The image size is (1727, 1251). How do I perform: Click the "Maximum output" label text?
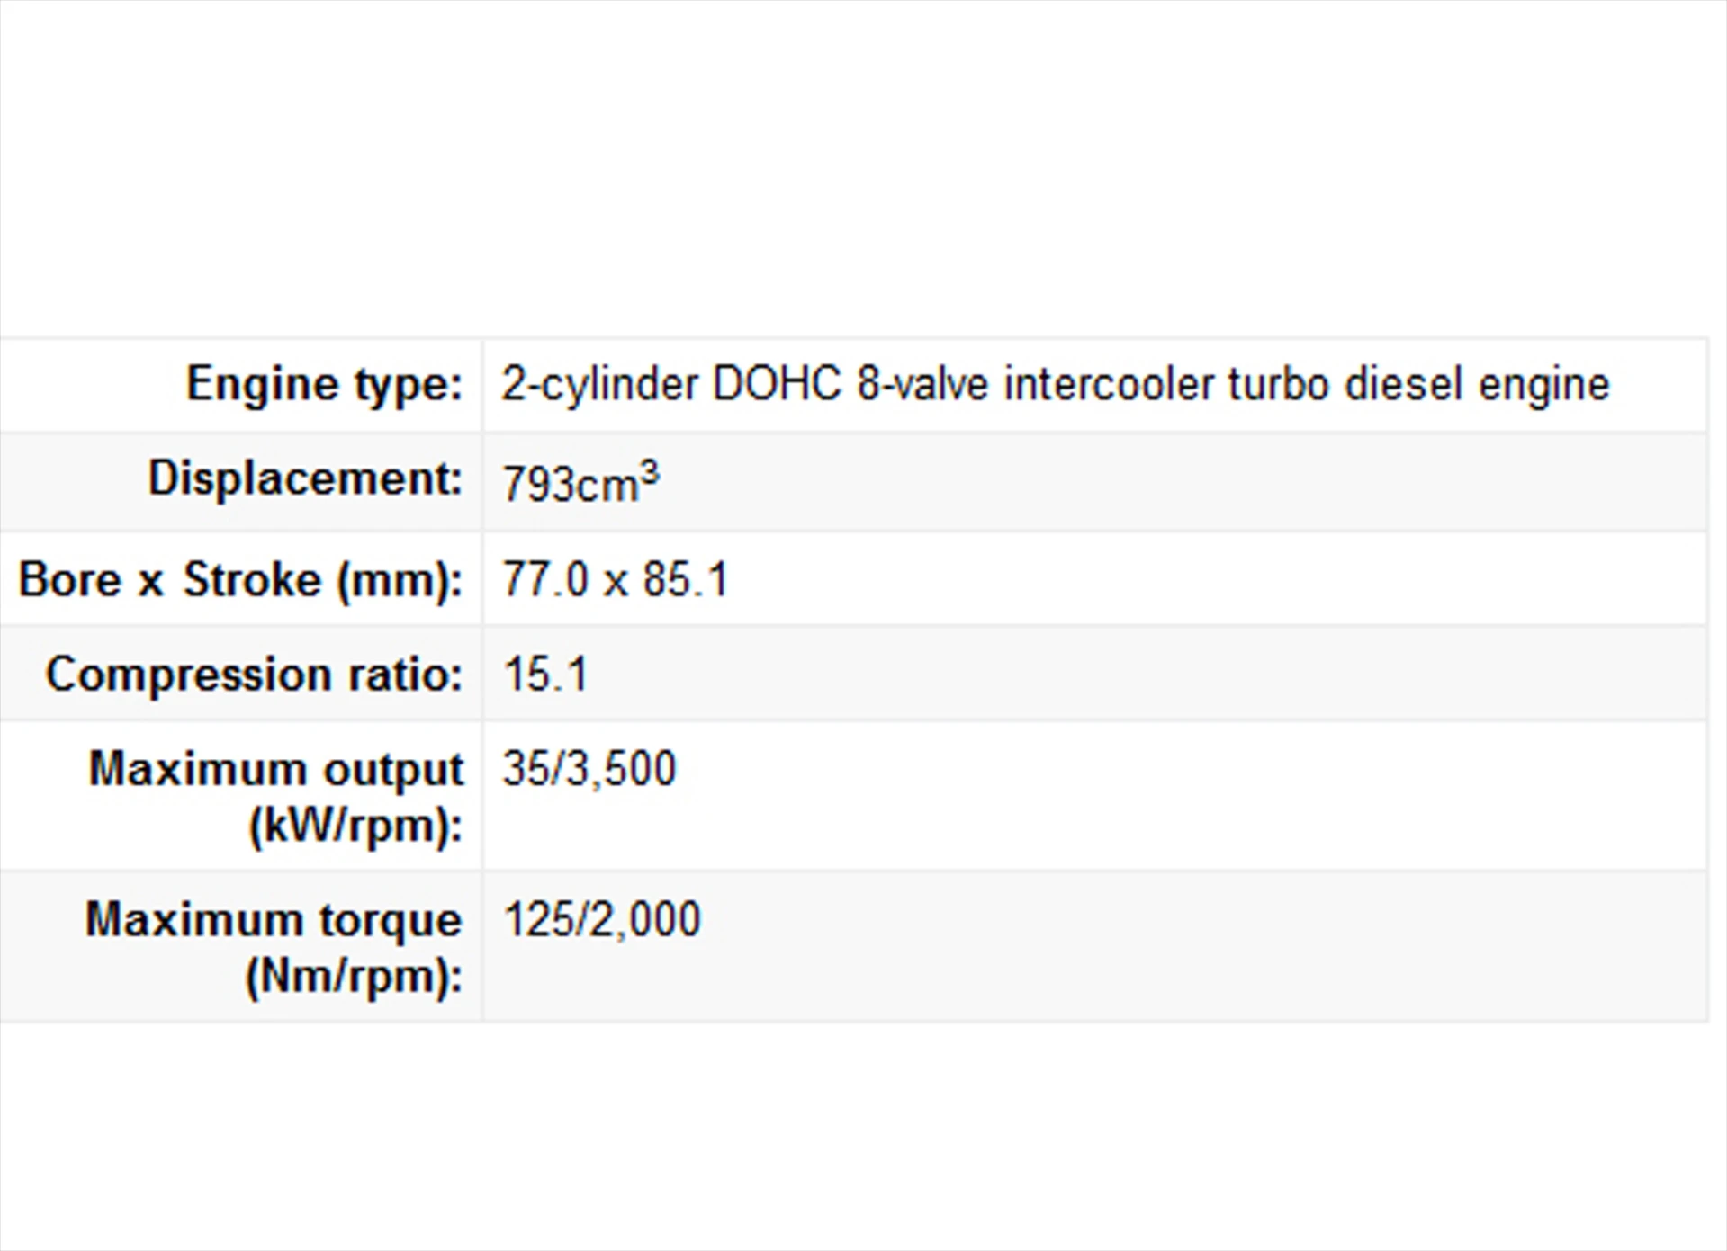tap(275, 770)
